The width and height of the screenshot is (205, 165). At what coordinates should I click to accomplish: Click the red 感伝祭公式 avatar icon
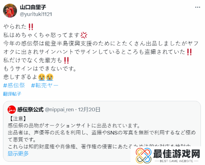(x=12, y=109)
